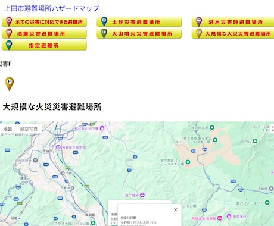Click the 長野県立歴史館 museum marker
The image size is (274, 226).
point(58,147)
